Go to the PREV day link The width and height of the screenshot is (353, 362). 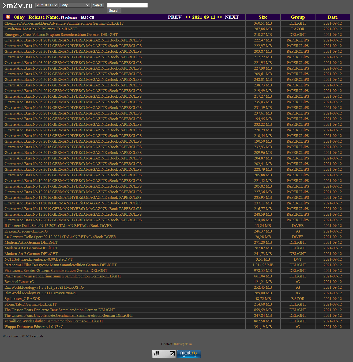(175, 17)
